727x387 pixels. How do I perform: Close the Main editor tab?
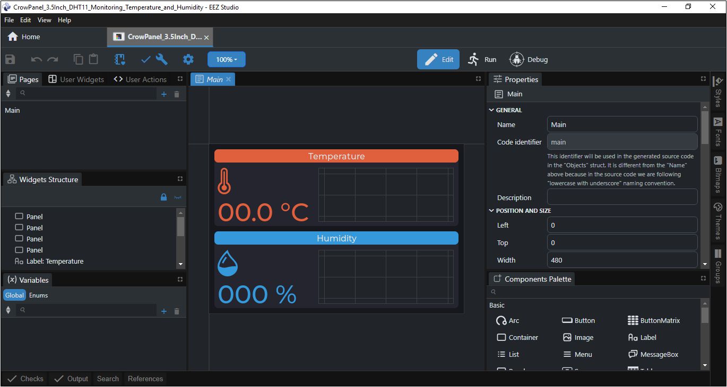coord(229,79)
